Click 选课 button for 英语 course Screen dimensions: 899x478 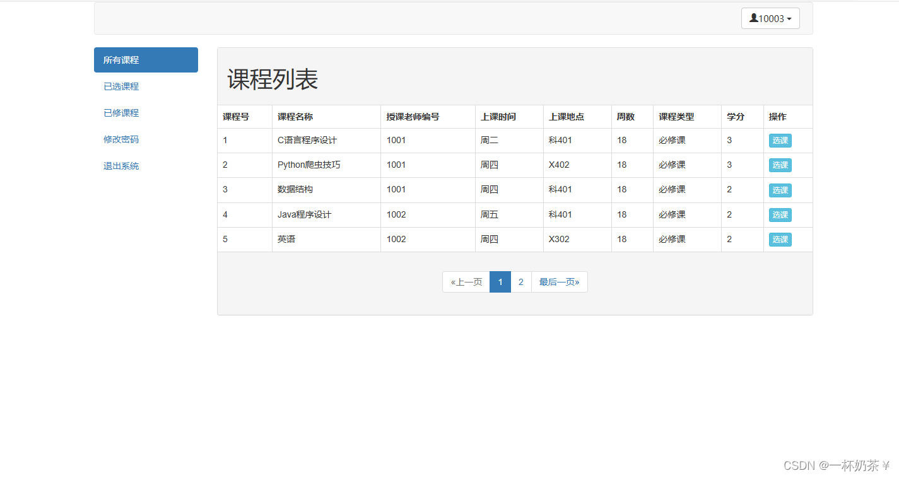(x=780, y=240)
